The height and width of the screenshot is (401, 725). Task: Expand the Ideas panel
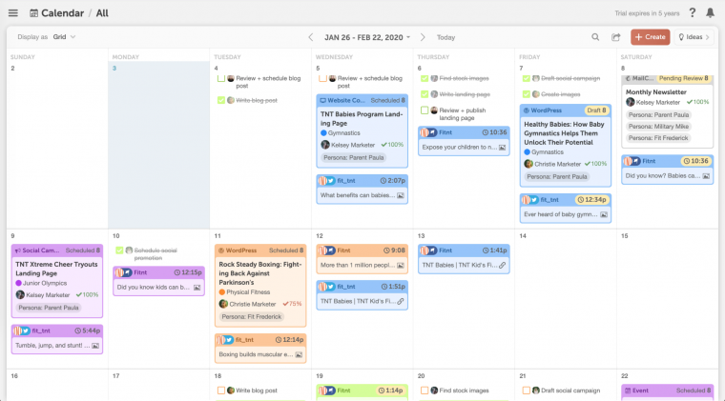click(694, 37)
